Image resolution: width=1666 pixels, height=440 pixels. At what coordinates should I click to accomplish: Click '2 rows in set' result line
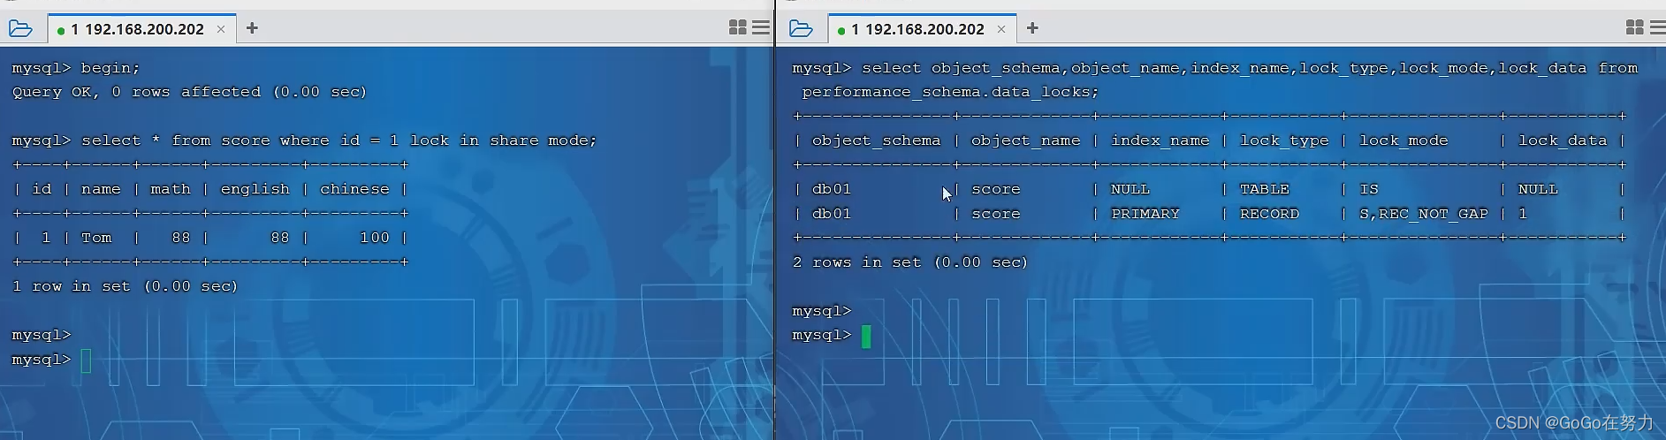pos(909,262)
